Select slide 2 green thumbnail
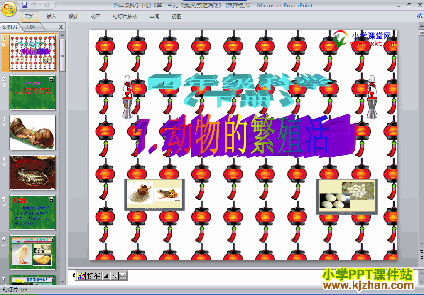Viewport: 424px width, 295px height. [32, 92]
